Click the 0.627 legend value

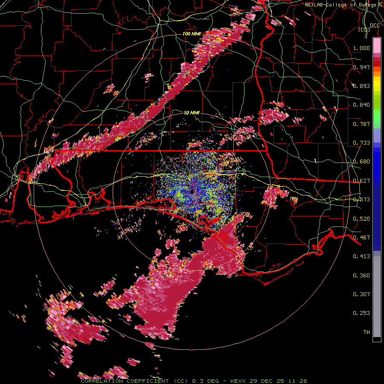tap(361, 181)
